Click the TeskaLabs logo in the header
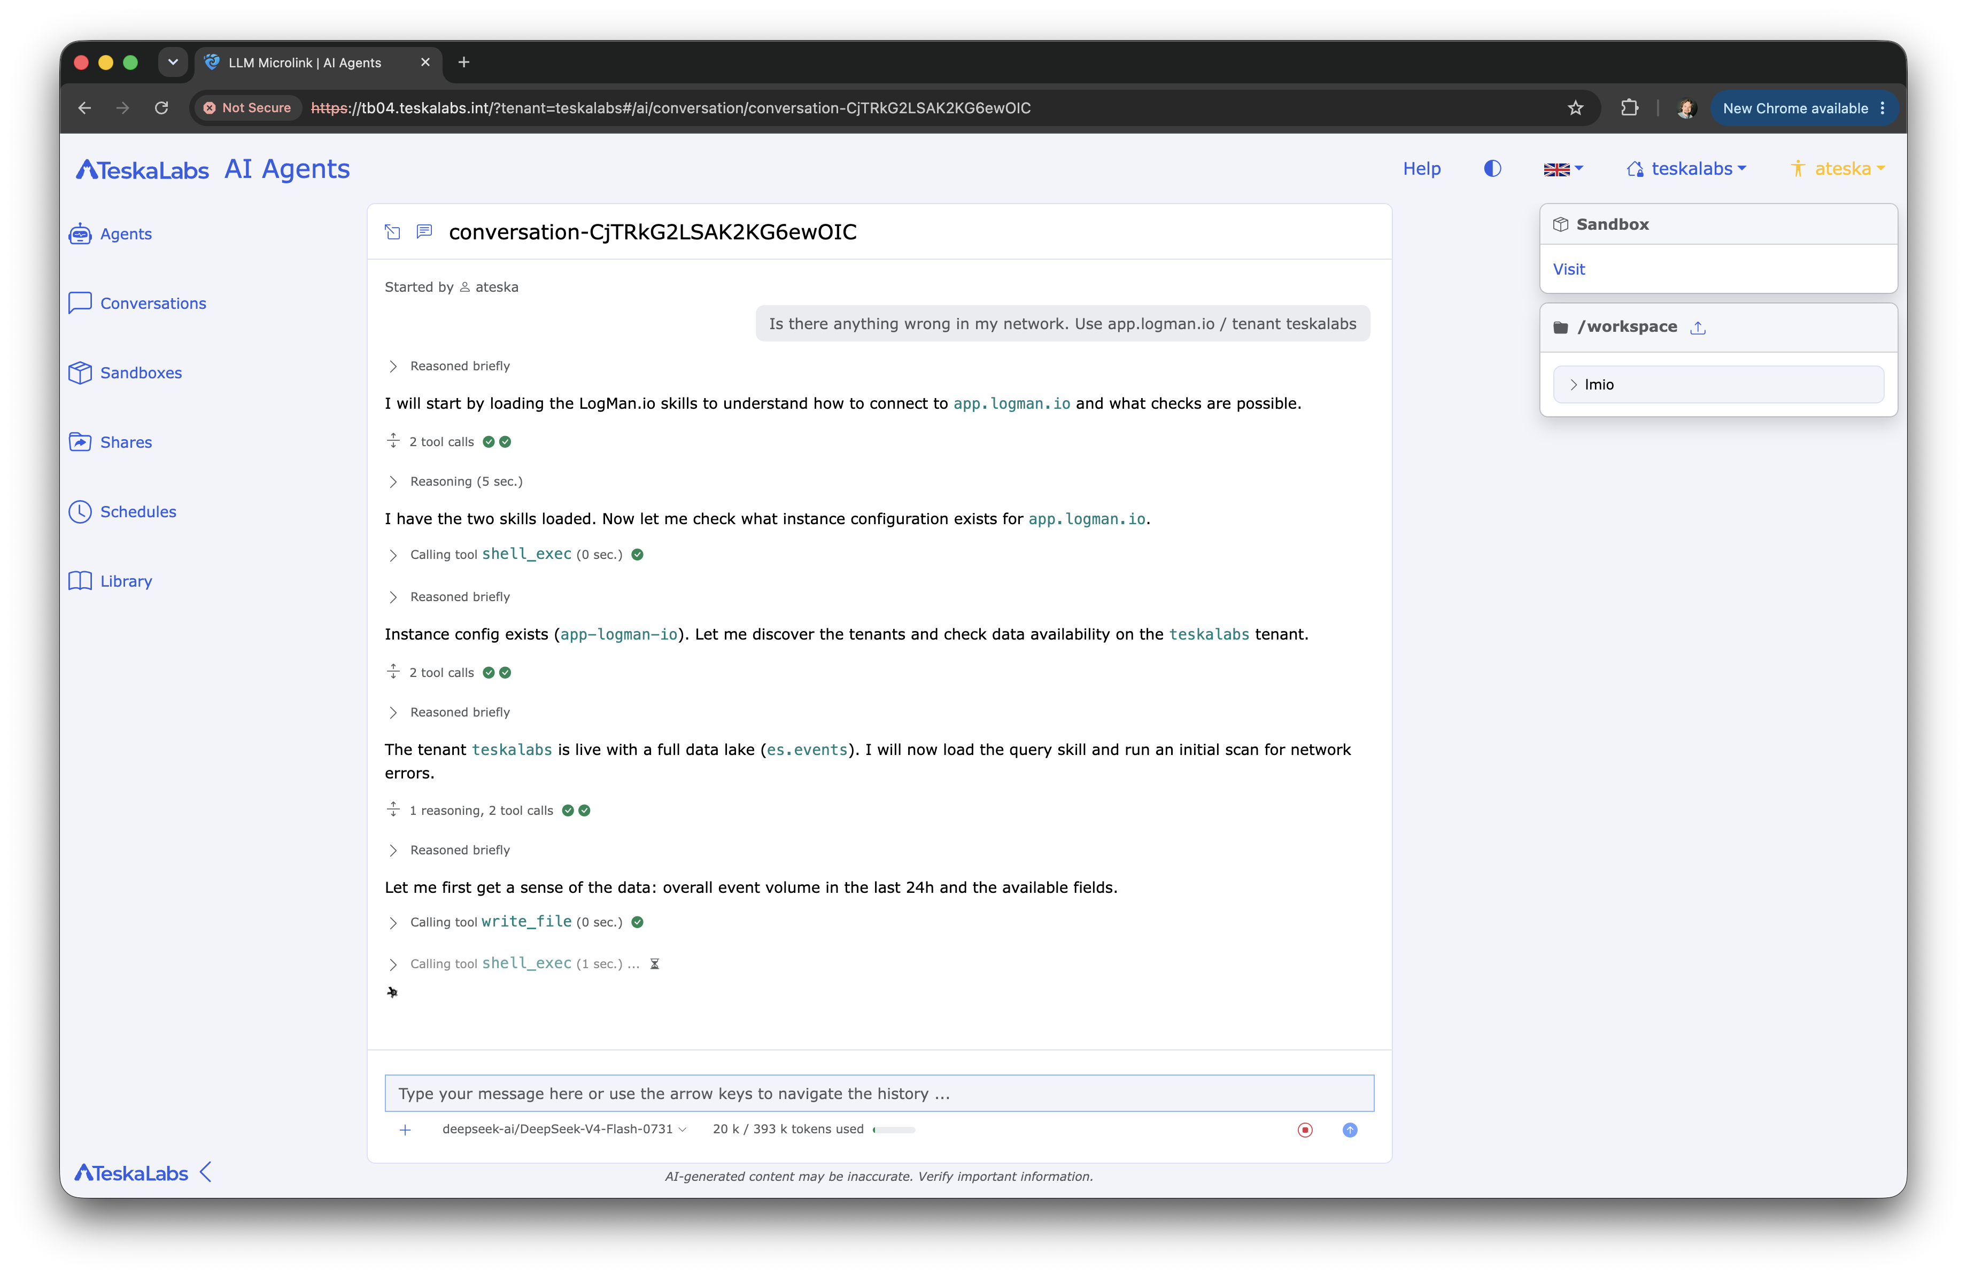The height and width of the screenshot is (1277, 1967). click(x=142, y=169)
